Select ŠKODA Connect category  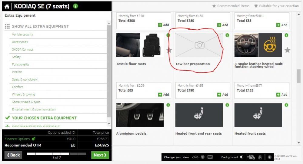(x=23, y=49)
